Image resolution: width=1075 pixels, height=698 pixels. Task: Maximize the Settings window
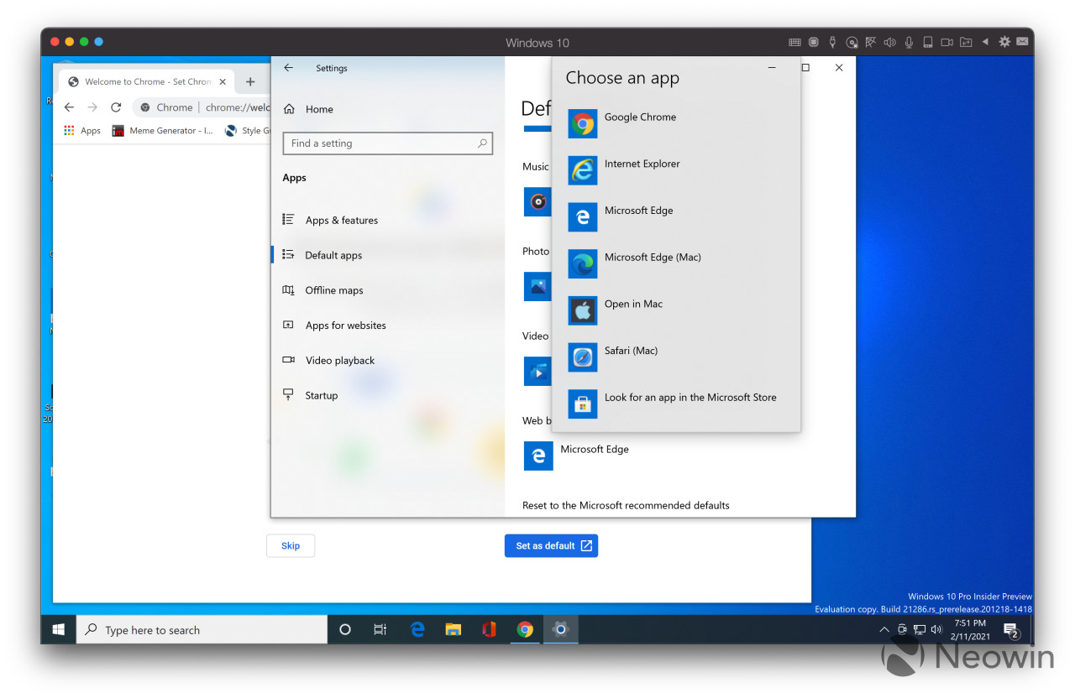[805, 68]
